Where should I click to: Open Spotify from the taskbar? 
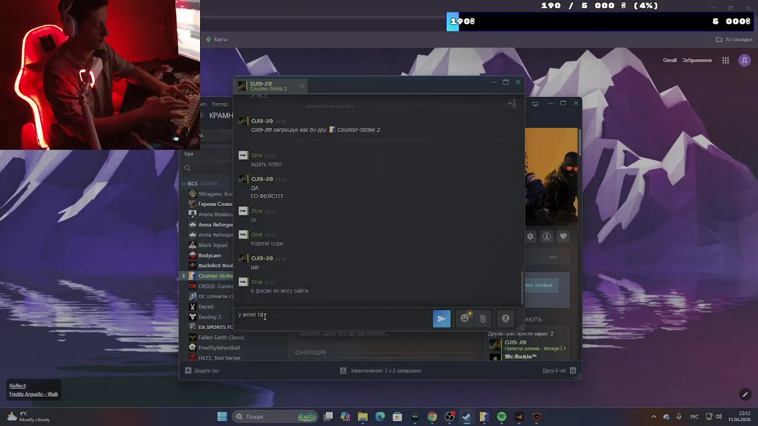coord(502,417)
